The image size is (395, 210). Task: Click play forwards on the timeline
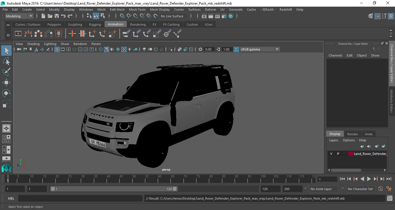[369, 179]
